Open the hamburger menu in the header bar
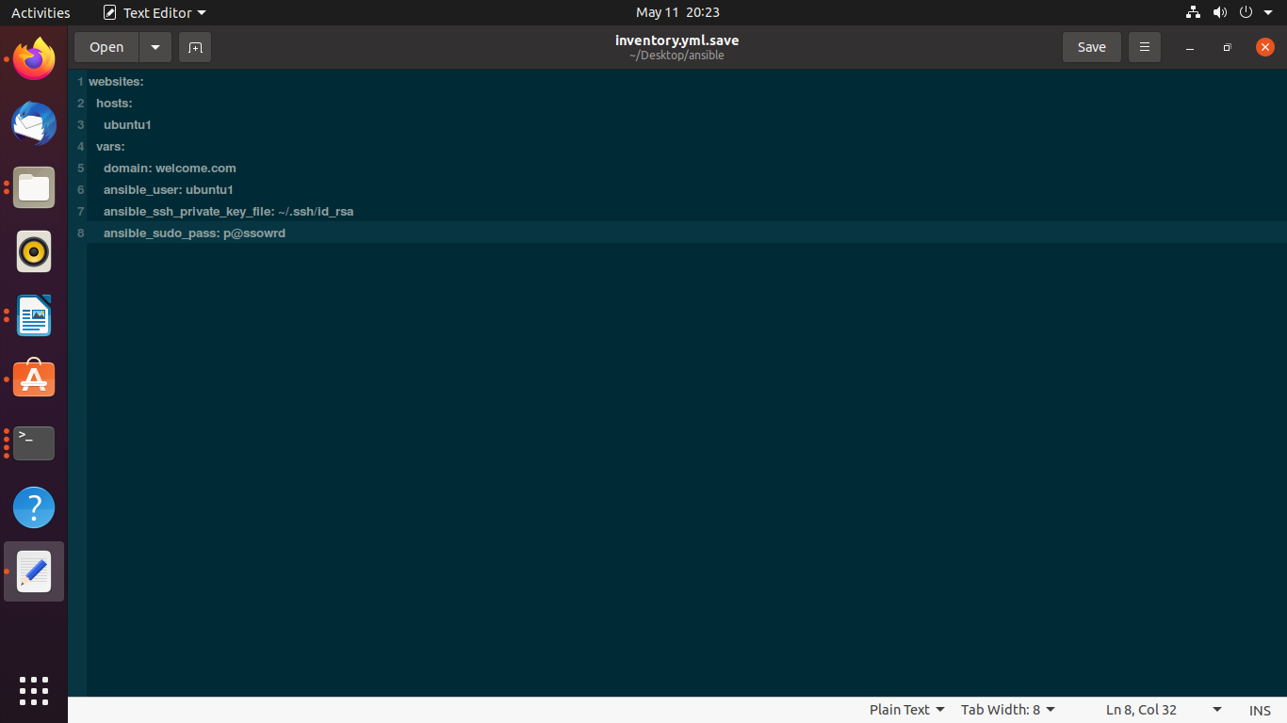 pos(1144,46)
